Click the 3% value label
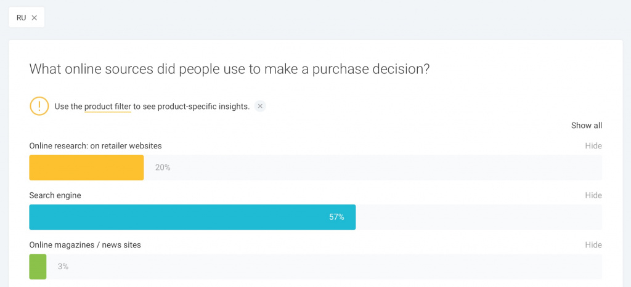Viewport: 631px width, 287px height. [x=63, y=267]
